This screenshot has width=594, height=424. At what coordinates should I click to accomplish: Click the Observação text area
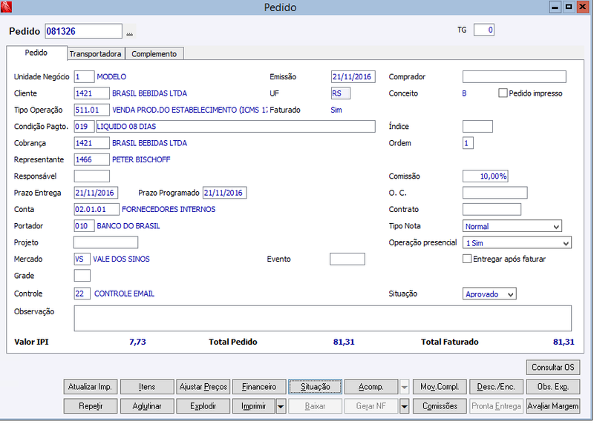point(323,319)
